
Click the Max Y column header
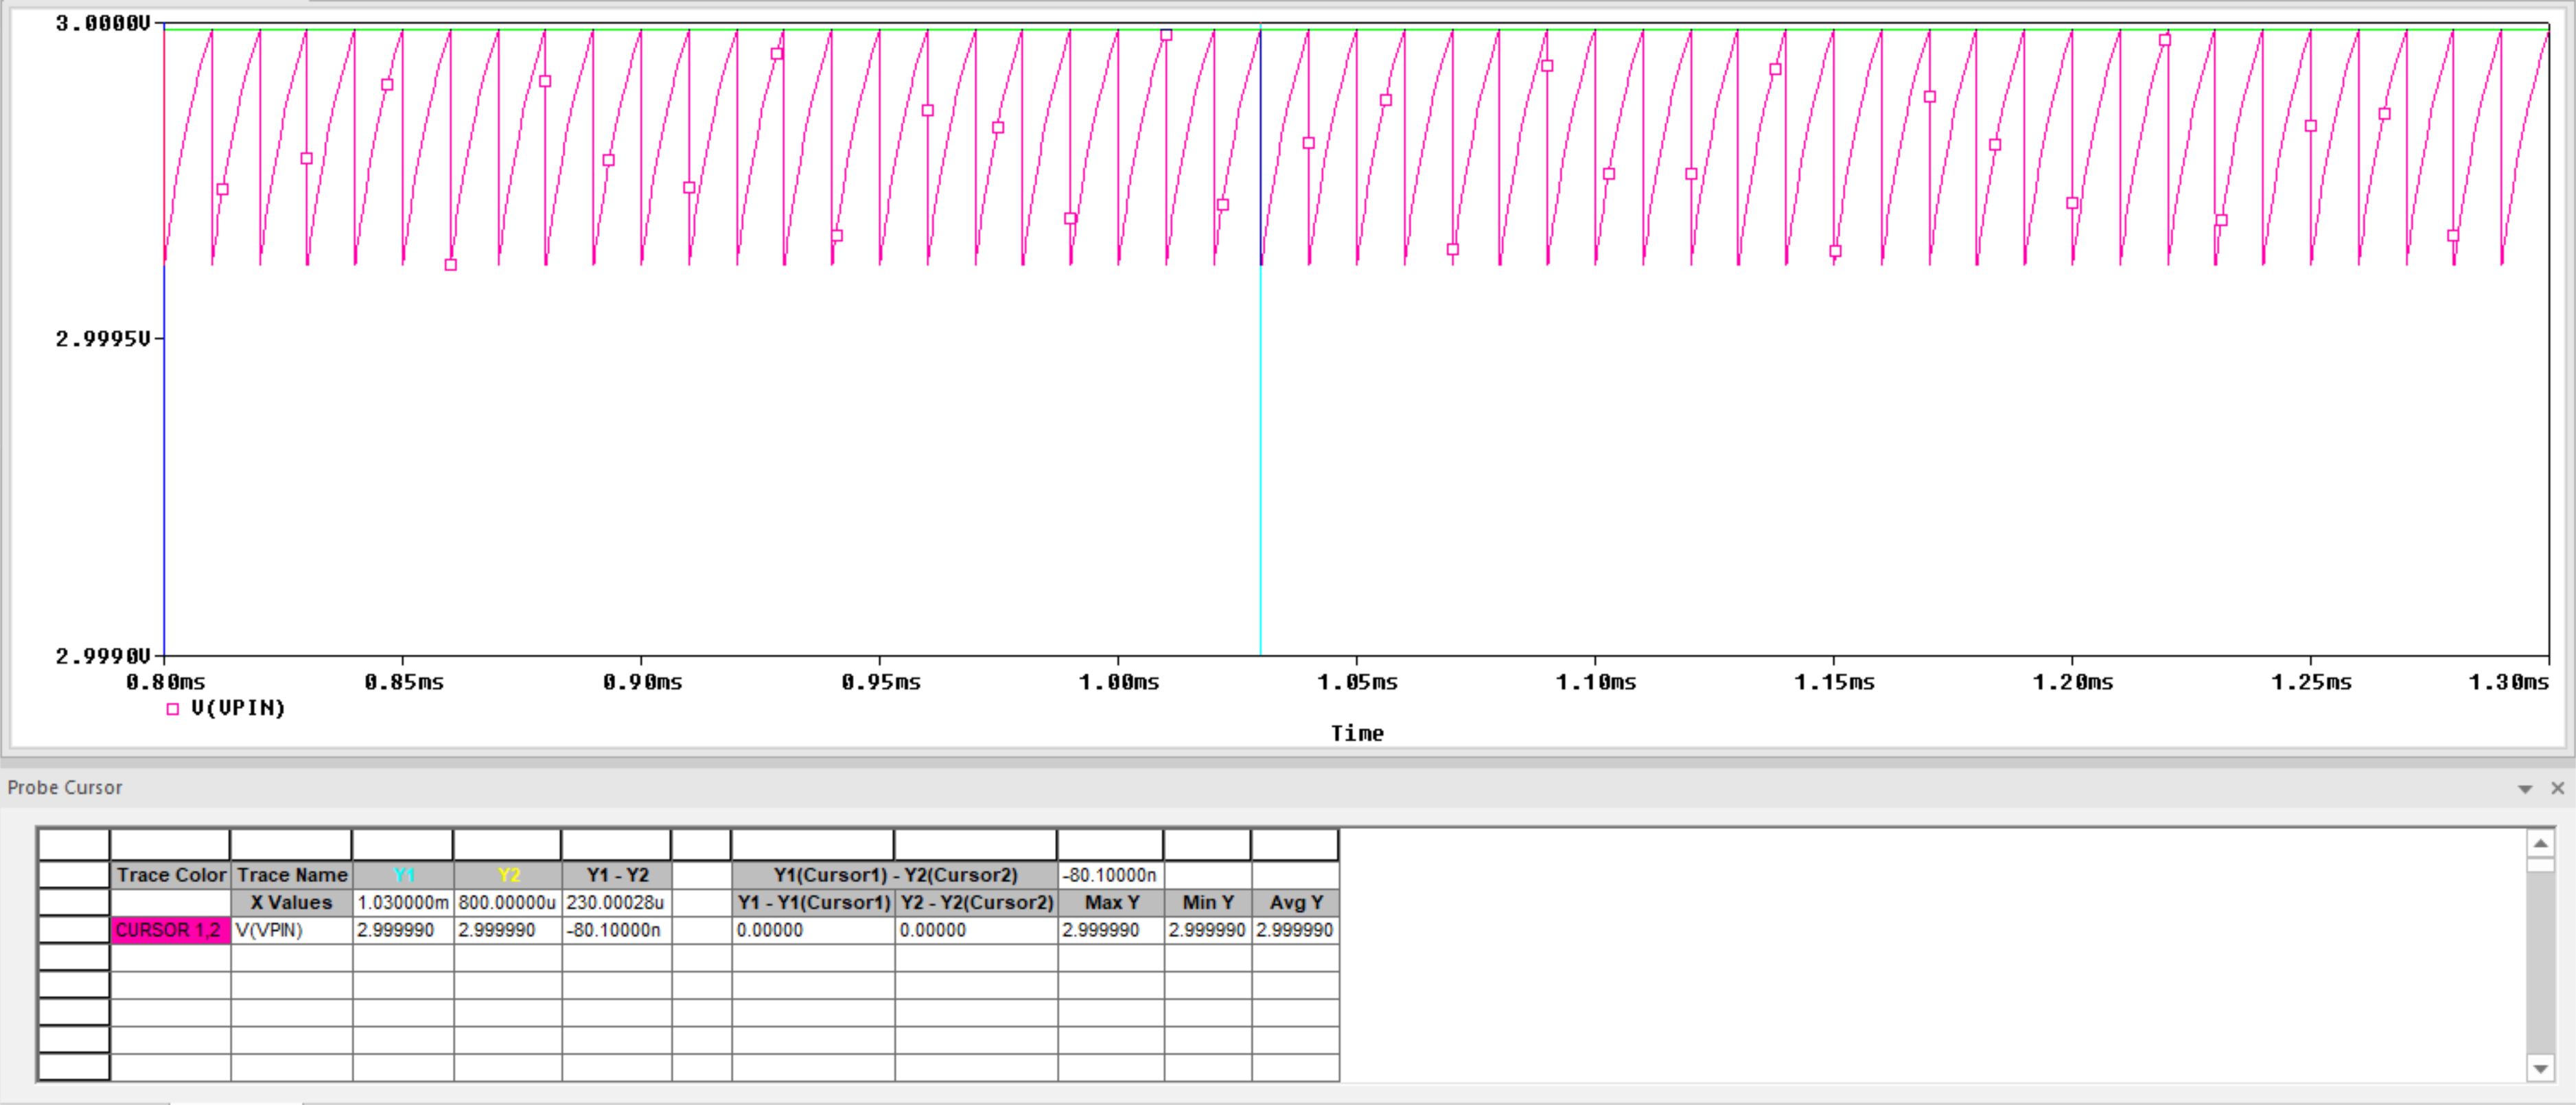click(1111, 902)
